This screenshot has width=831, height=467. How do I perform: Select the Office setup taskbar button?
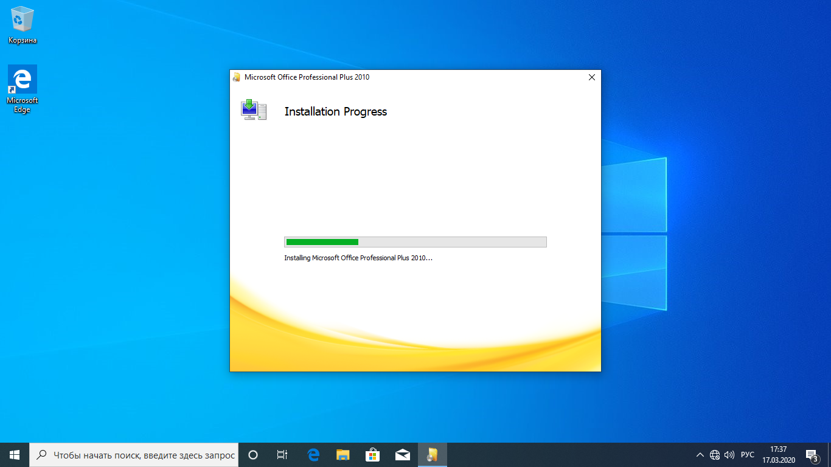pos(432,455)
